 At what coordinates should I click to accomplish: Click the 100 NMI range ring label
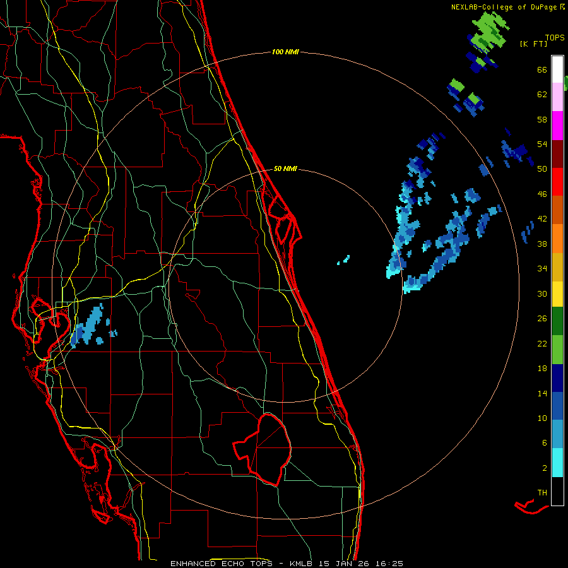pos(285,52)
